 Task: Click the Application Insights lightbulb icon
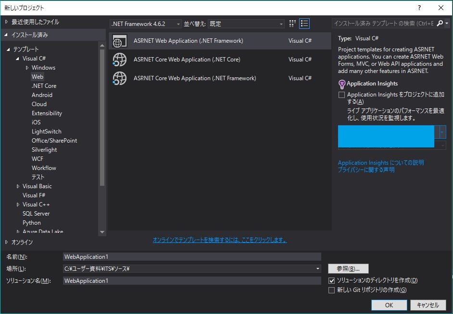[x=342, y=84]
